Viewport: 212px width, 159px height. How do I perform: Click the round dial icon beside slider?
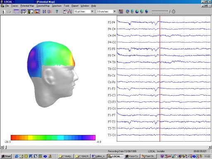click(x=173, y=12)
